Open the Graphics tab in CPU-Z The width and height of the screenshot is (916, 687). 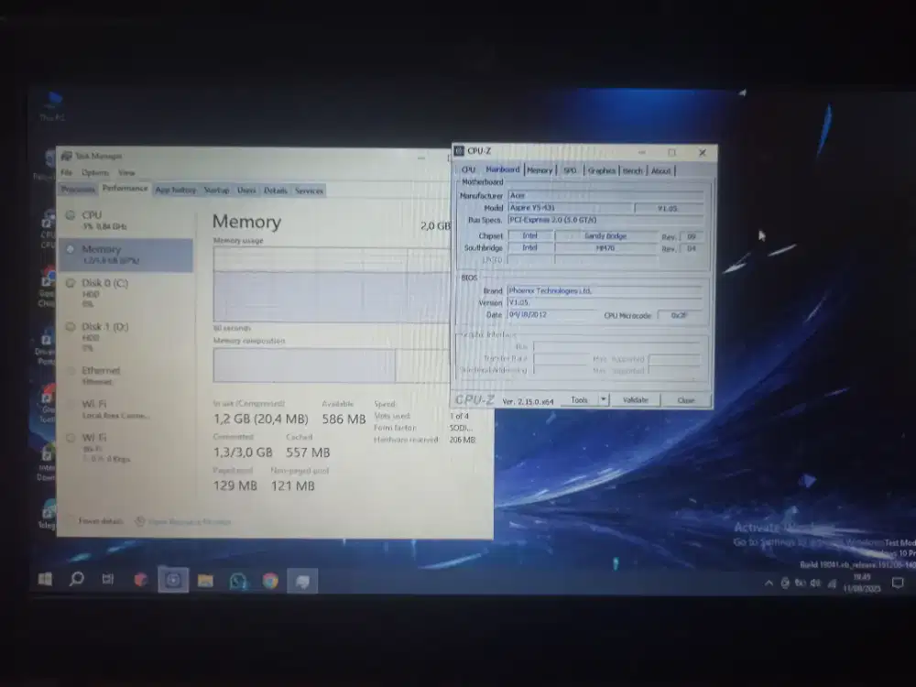(x=601, y=170)
